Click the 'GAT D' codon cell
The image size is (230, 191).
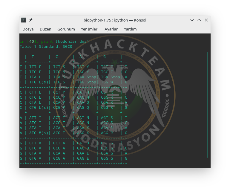pyautogui.click(x=83, y=143)
